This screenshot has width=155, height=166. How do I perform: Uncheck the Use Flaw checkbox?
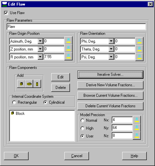tap(6, 13)
